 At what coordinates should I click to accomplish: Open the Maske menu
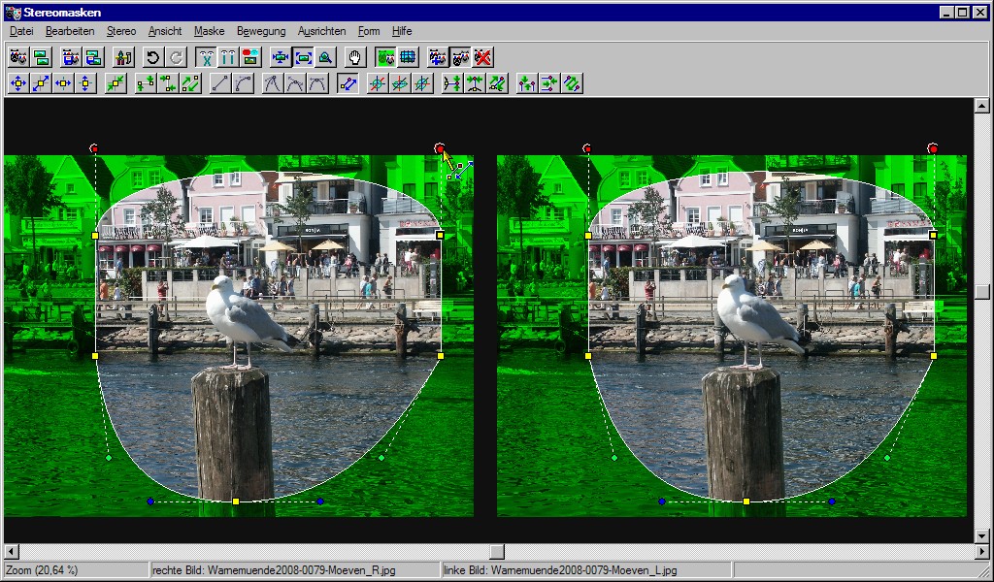209,31
